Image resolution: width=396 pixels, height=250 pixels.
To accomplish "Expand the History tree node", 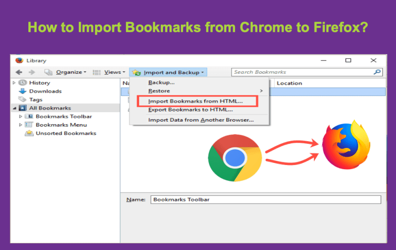I will click(x=14, y=82).
